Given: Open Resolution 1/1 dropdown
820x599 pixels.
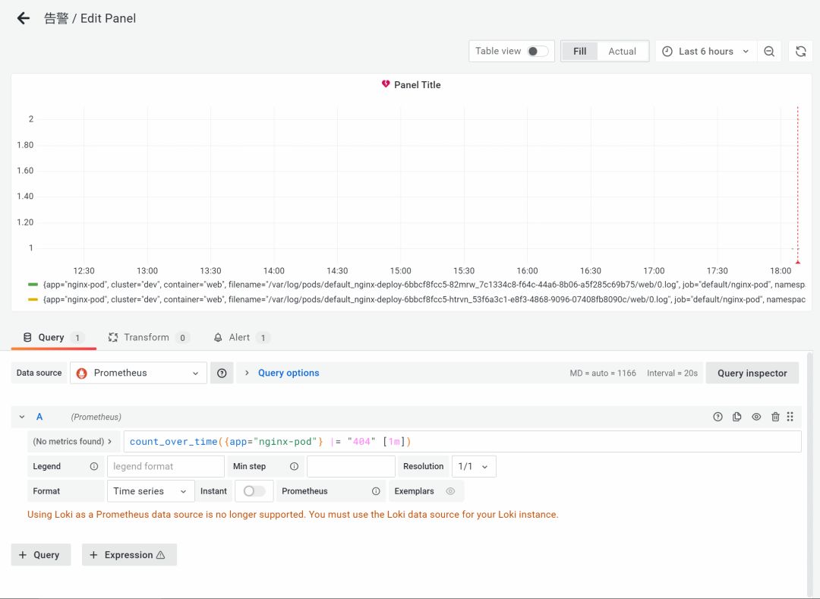Looking at the screenshot, I should 474,466.
